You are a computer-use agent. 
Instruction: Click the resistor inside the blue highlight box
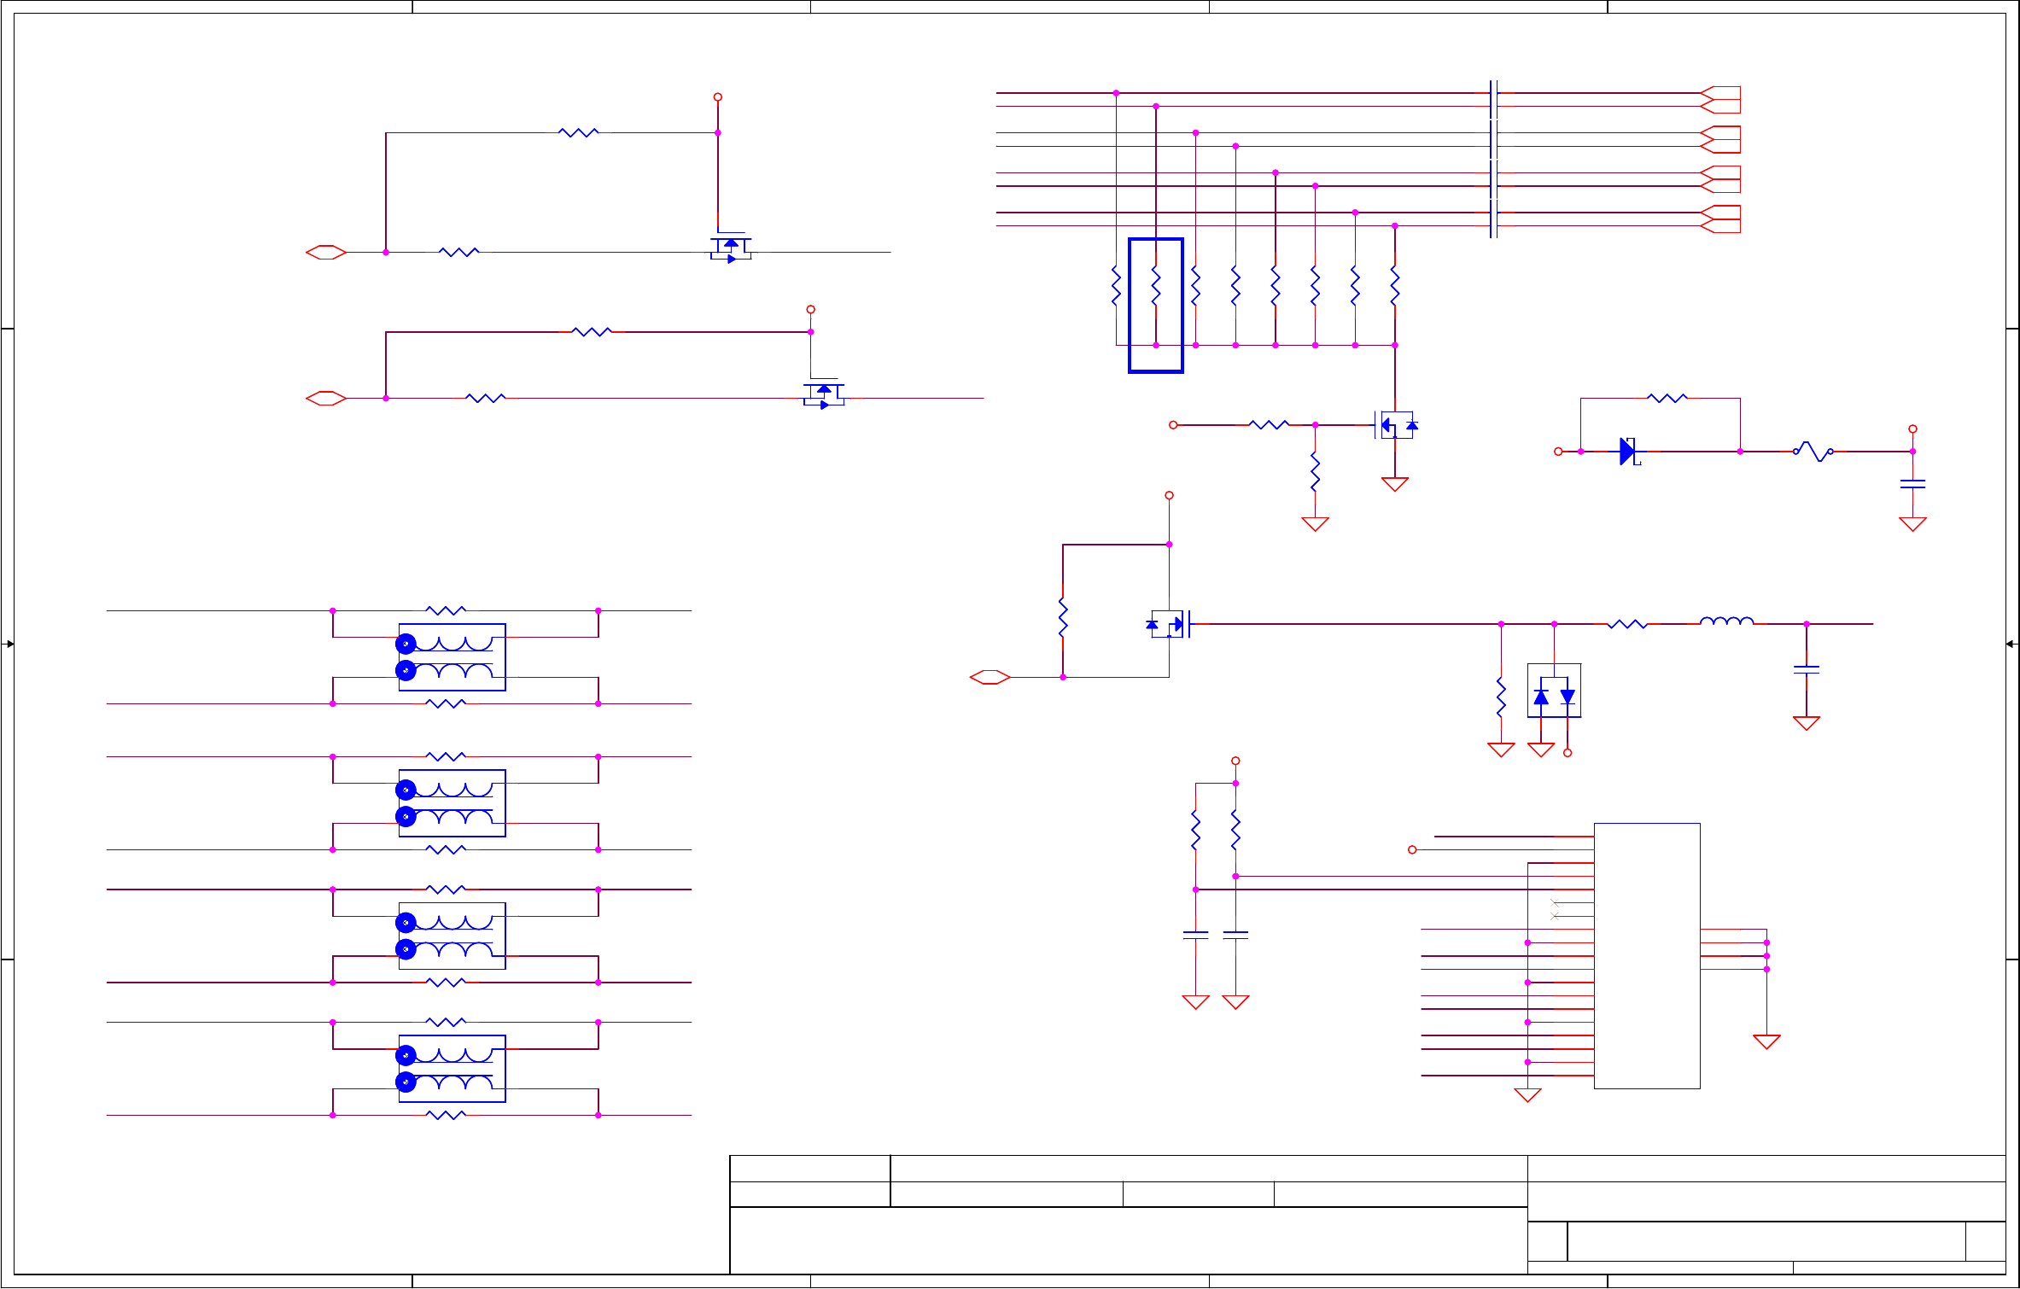(x=1155, y=285)
